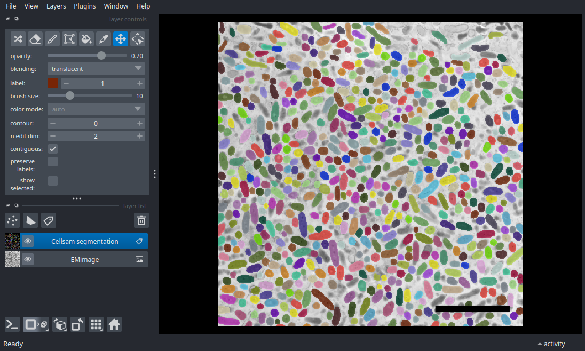Screen dimensions: 585x351
Task: Toggle 2D/3D display mode
Action: 36,324
